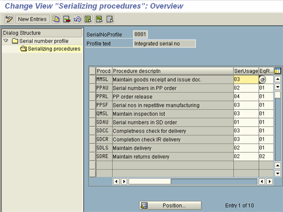Click 'Maintain returns delivery' description cell
The width and height of the screenshot is (283, 212).
tap(173, 156)
